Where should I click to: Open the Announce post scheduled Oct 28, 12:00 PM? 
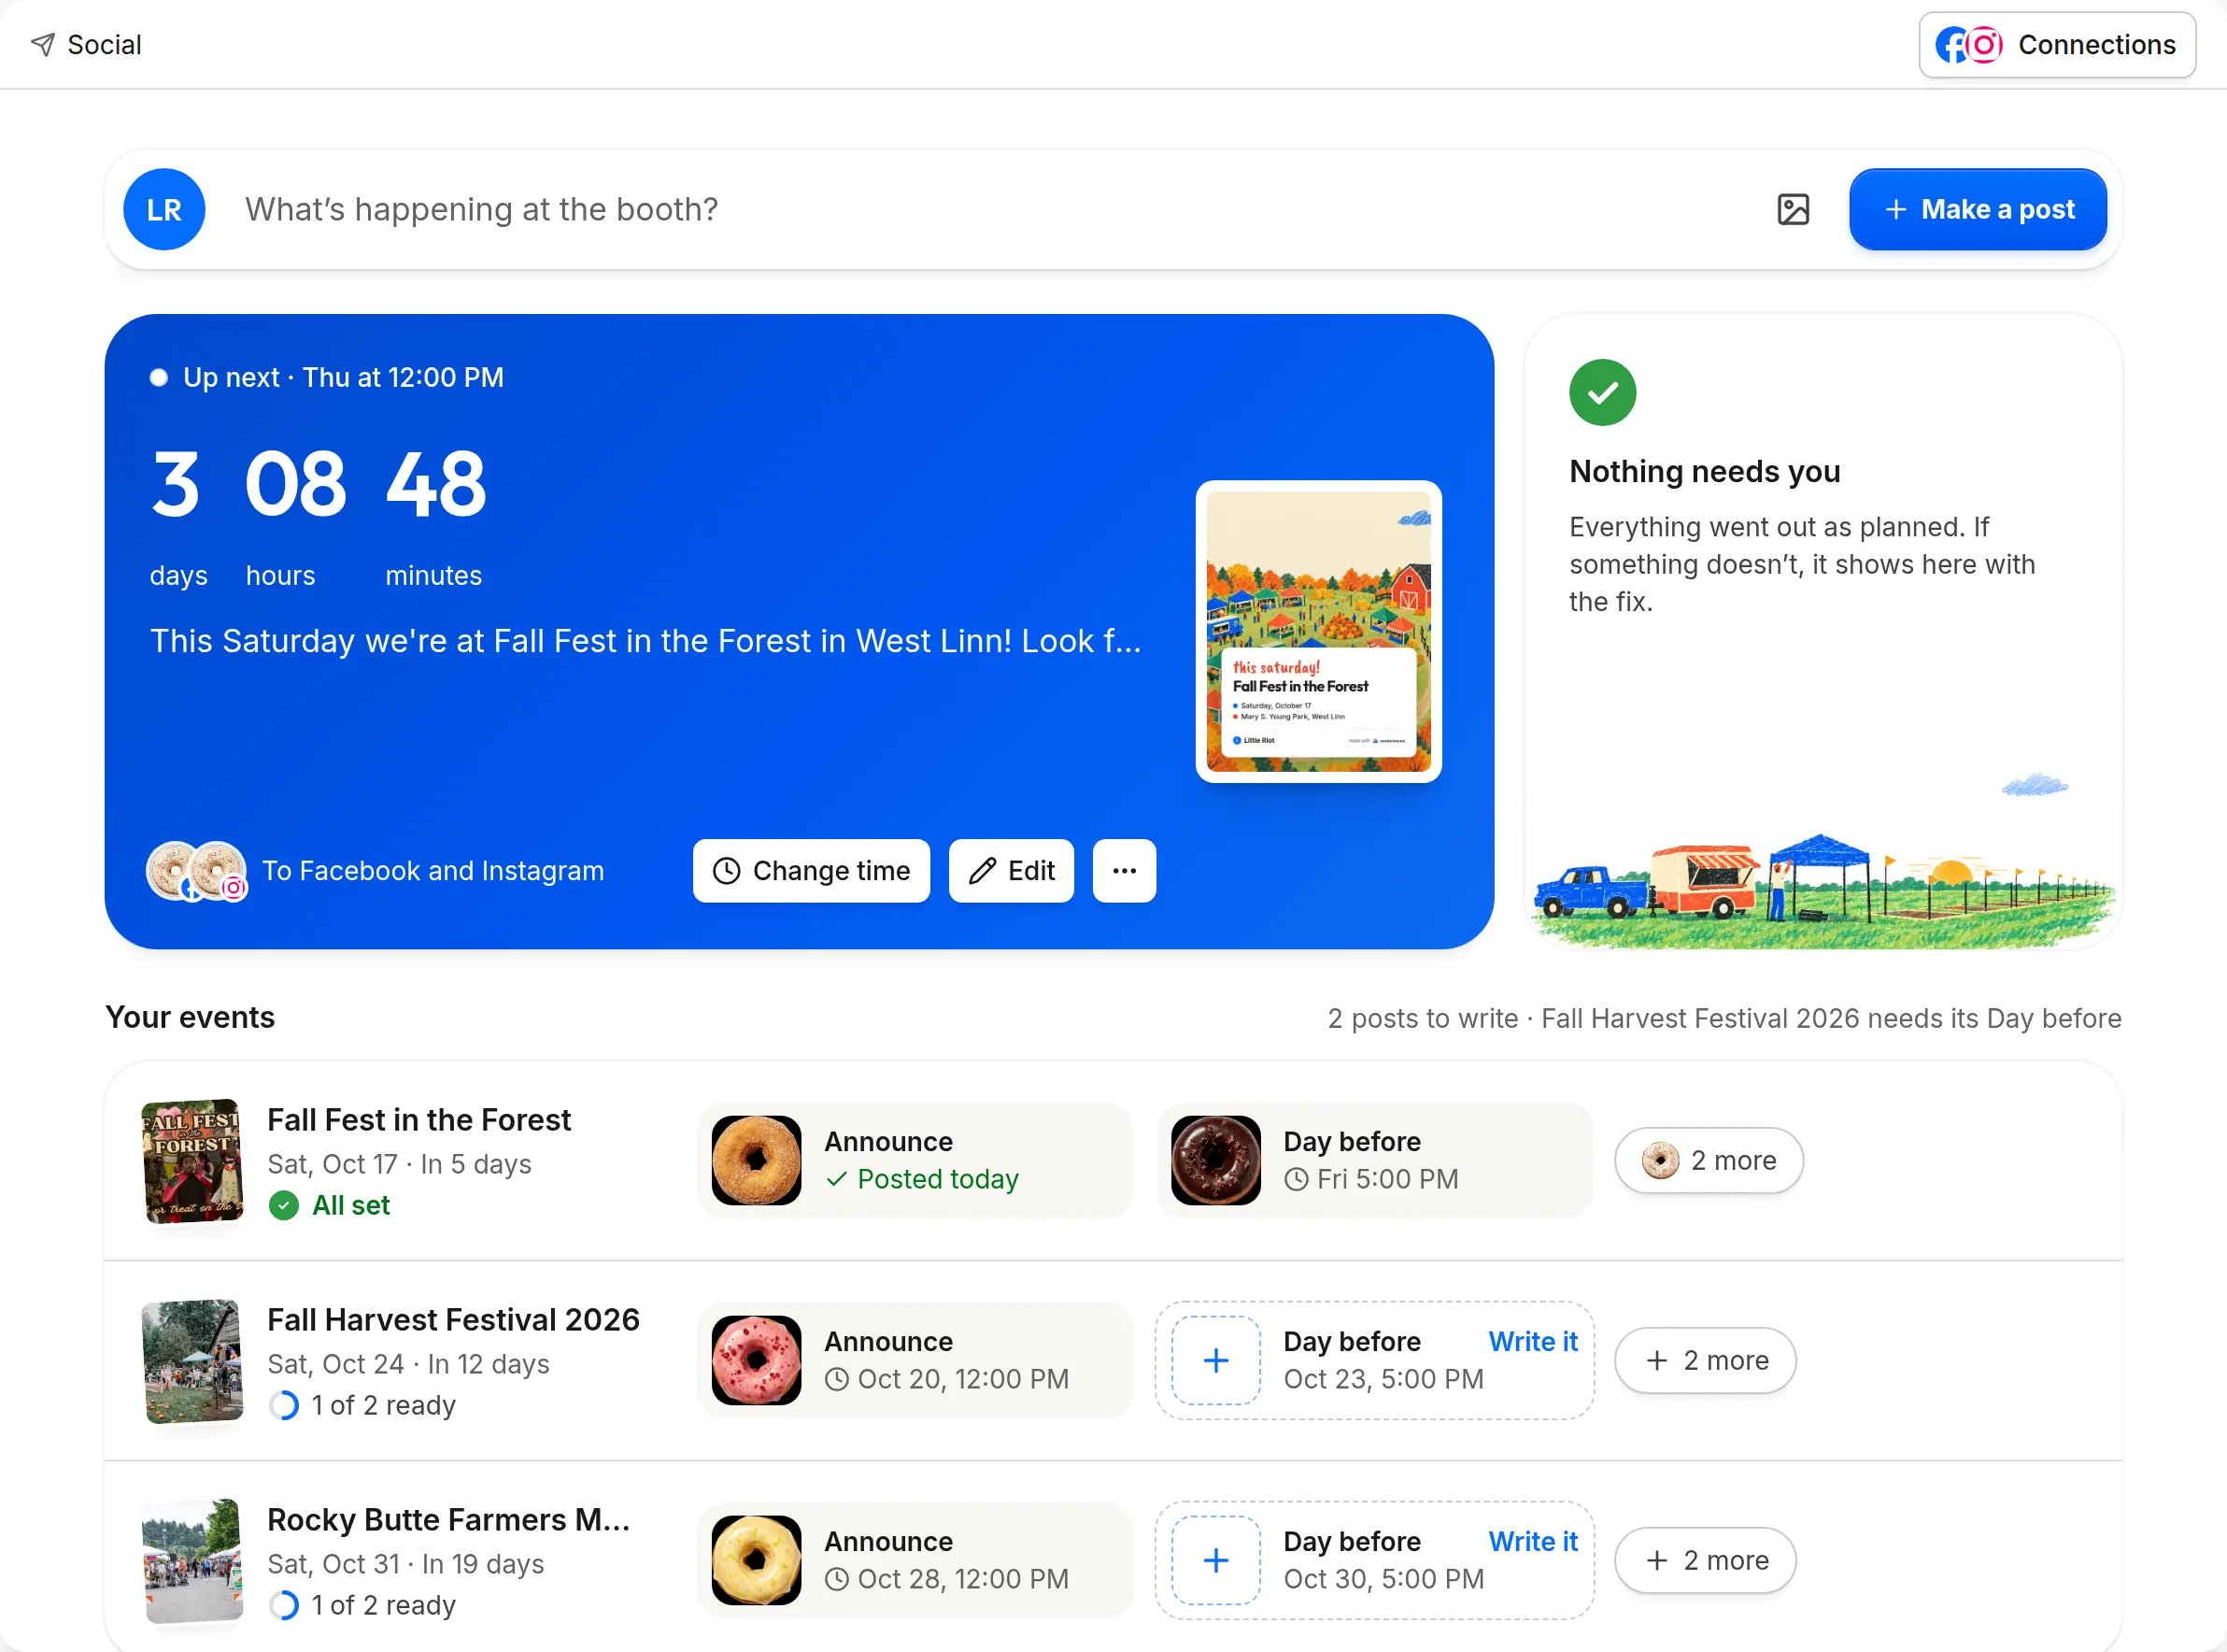[x=915, y=1560]
